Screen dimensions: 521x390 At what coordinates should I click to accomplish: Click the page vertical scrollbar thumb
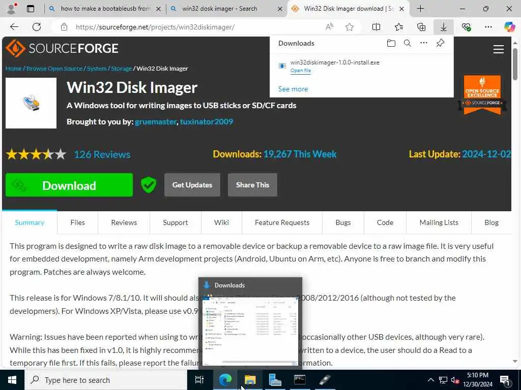[x=515, y=64]
